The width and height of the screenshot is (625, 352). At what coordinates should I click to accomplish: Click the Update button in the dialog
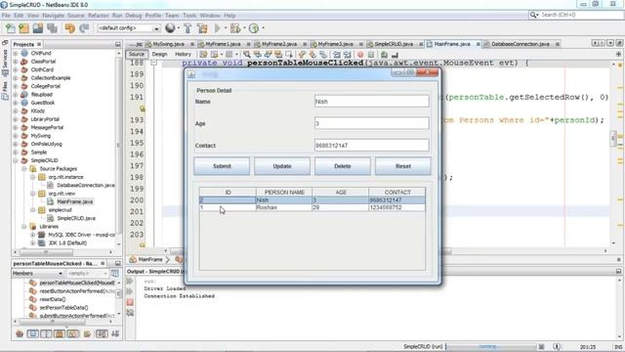coord(282,166)
